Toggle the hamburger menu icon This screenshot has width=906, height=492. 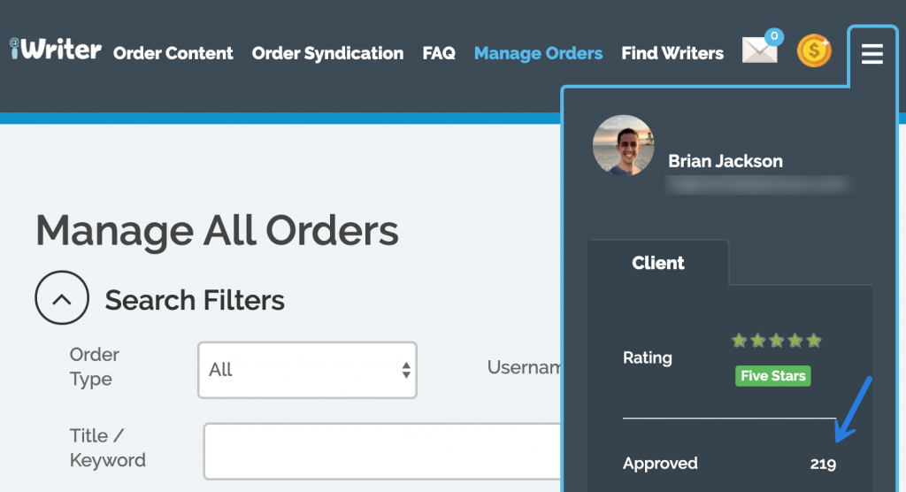[x=871, y=54]
